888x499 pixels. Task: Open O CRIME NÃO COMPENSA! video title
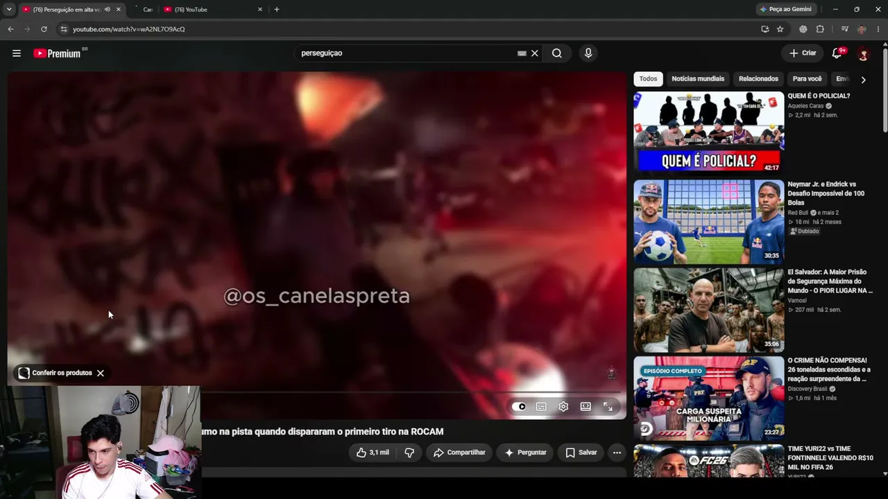tap(829, 370)
